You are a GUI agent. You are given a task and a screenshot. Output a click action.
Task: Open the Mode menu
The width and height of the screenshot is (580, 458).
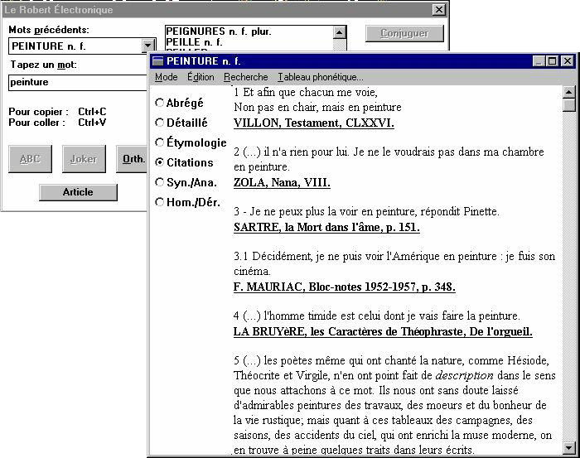[x=166, y=77]
